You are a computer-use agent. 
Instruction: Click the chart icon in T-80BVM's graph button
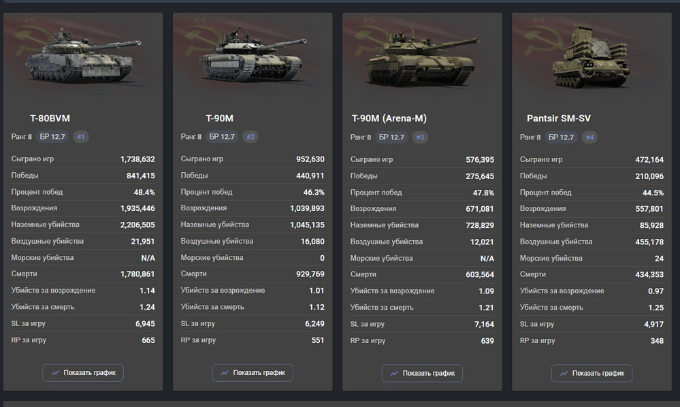tap(55, 373)
